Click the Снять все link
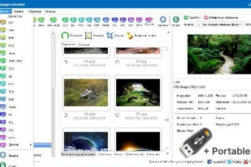This screenshot has width=251, height=167. (153, 154)
